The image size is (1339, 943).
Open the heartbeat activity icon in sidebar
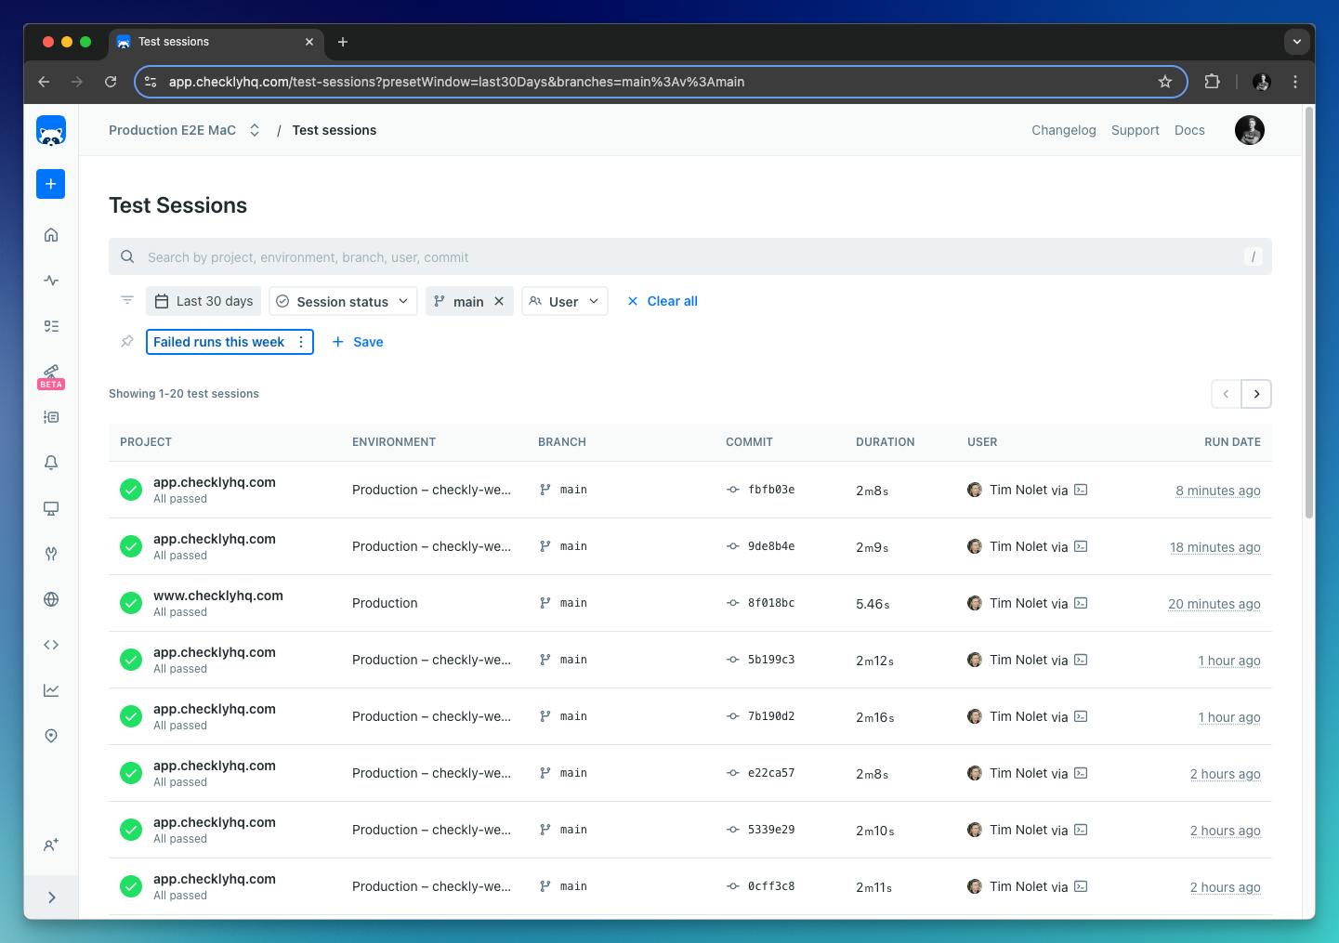(x=51, y=281)
